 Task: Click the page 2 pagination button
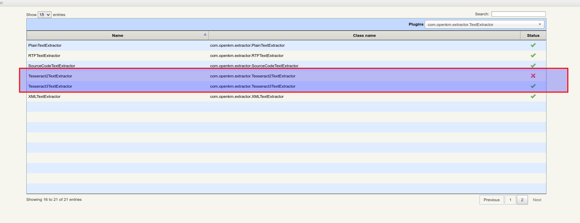pos(522,200)
